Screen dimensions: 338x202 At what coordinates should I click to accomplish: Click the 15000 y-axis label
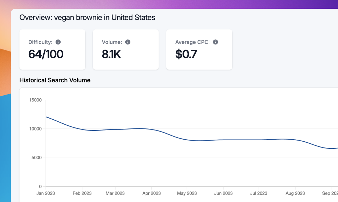36,100
